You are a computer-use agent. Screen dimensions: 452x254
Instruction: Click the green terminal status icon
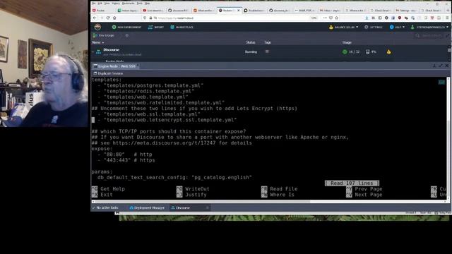click(441, 82)
